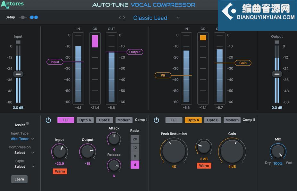Click Peak Reduction value 40

(174, 167)
